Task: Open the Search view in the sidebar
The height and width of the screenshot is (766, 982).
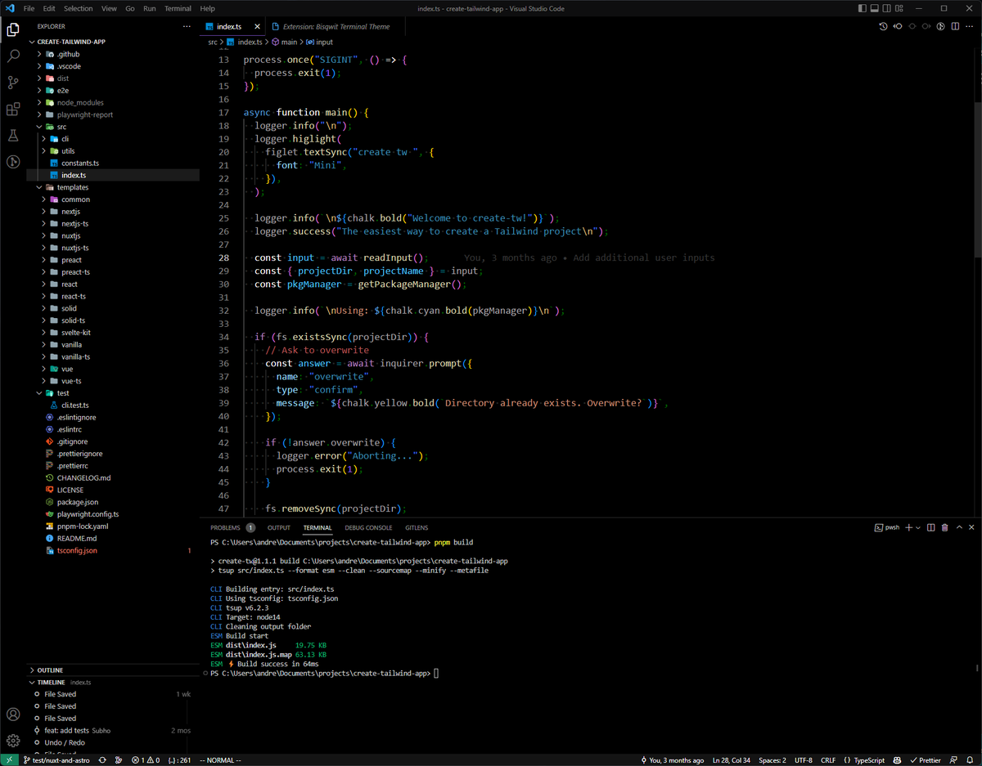Action: (12, 55)
